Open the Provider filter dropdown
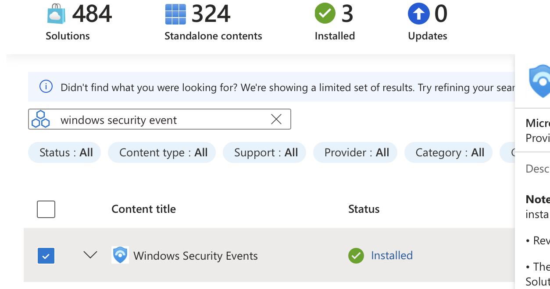The width and height of the screenshot is (550, 289). click(355, 152)
